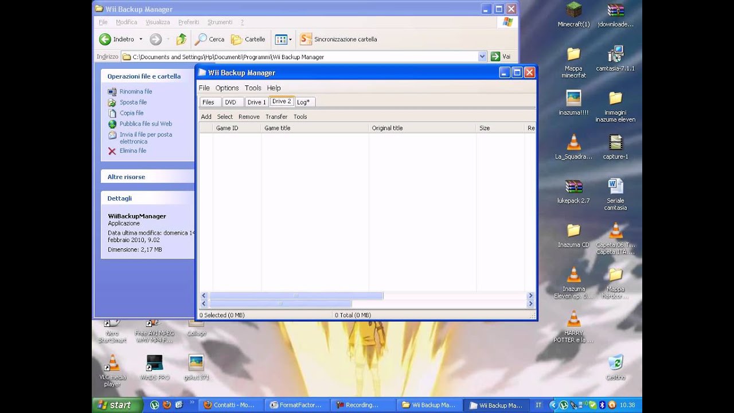734x413 pixels.
Task: Click Tools in the Drive 2 toolbar
Action: point(300,116)
